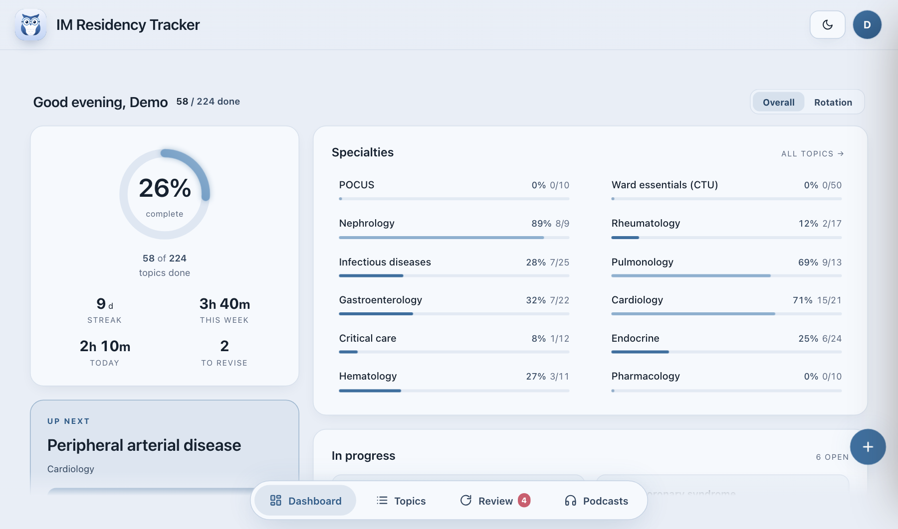Click the 89% 8/9 Nephrology value
The width and height of the screenshot is (898, 529).
550,224
